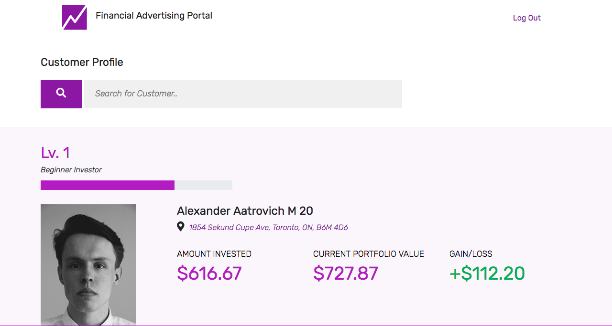This screenshot has width=612, height=326.
Task: Click the GAIN/LOSS label
Action: (471, 254)
